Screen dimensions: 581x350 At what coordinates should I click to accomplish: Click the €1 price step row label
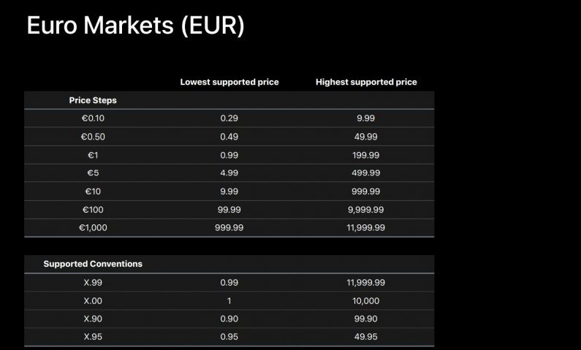click(x=93, y=154)
